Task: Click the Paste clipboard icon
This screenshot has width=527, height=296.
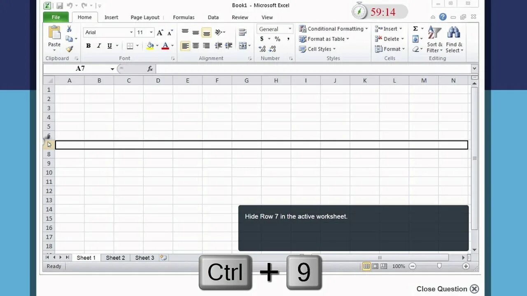Action: [54, 32]
